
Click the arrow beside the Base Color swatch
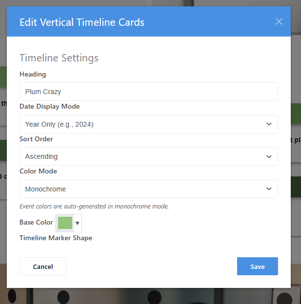pos(77,223)
